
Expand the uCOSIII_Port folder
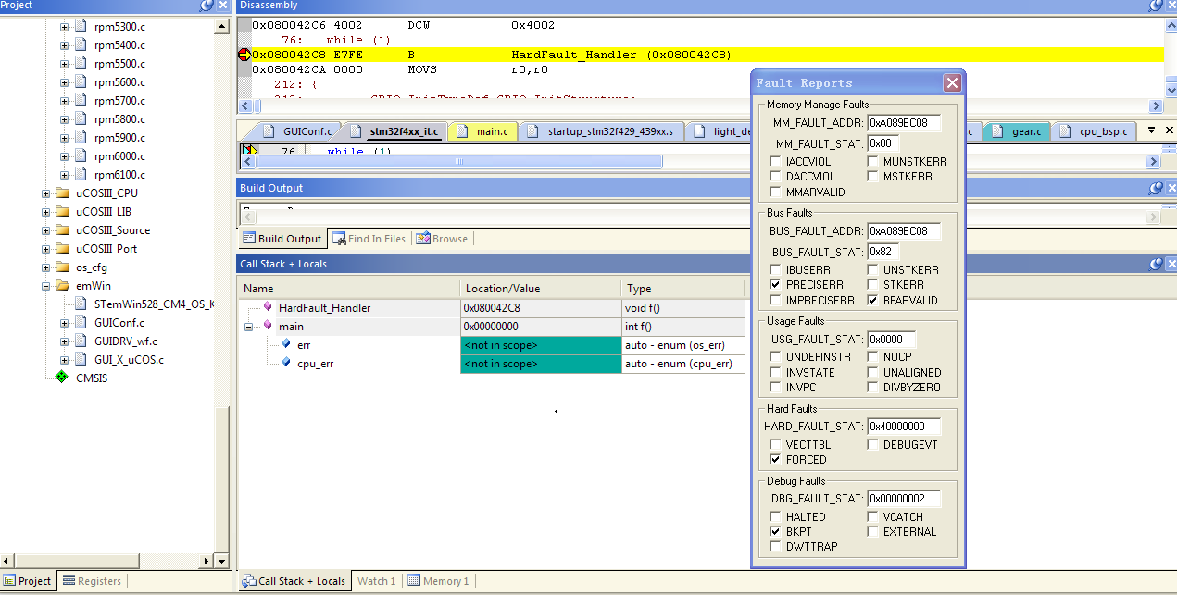click(x=45, y=249)
